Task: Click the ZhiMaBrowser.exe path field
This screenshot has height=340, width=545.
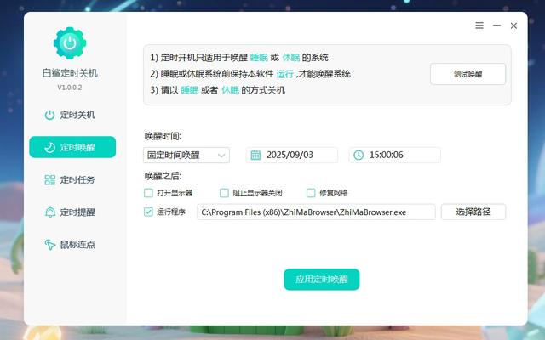Action: (x=316, y=212)
